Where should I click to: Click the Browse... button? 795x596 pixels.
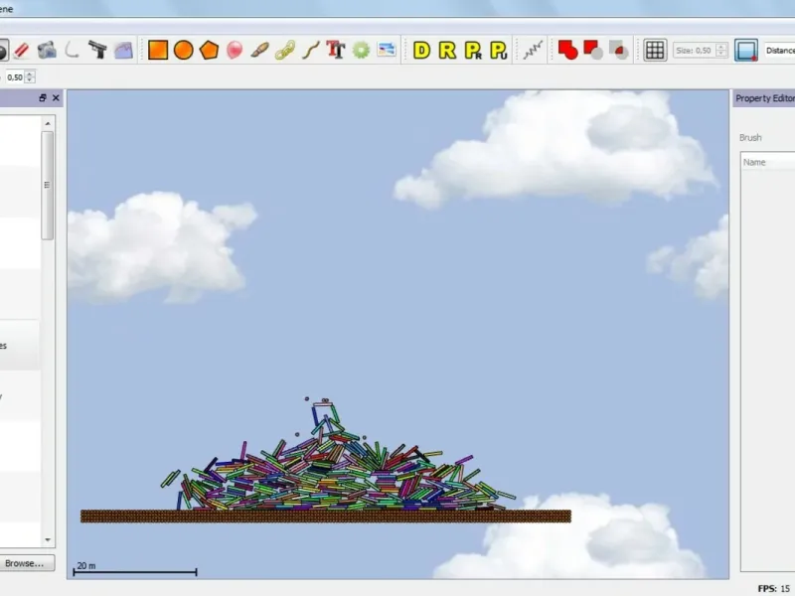(24, 563)
